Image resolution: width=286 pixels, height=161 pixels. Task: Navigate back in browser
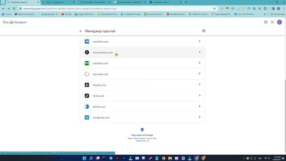[x=3, y=8]
